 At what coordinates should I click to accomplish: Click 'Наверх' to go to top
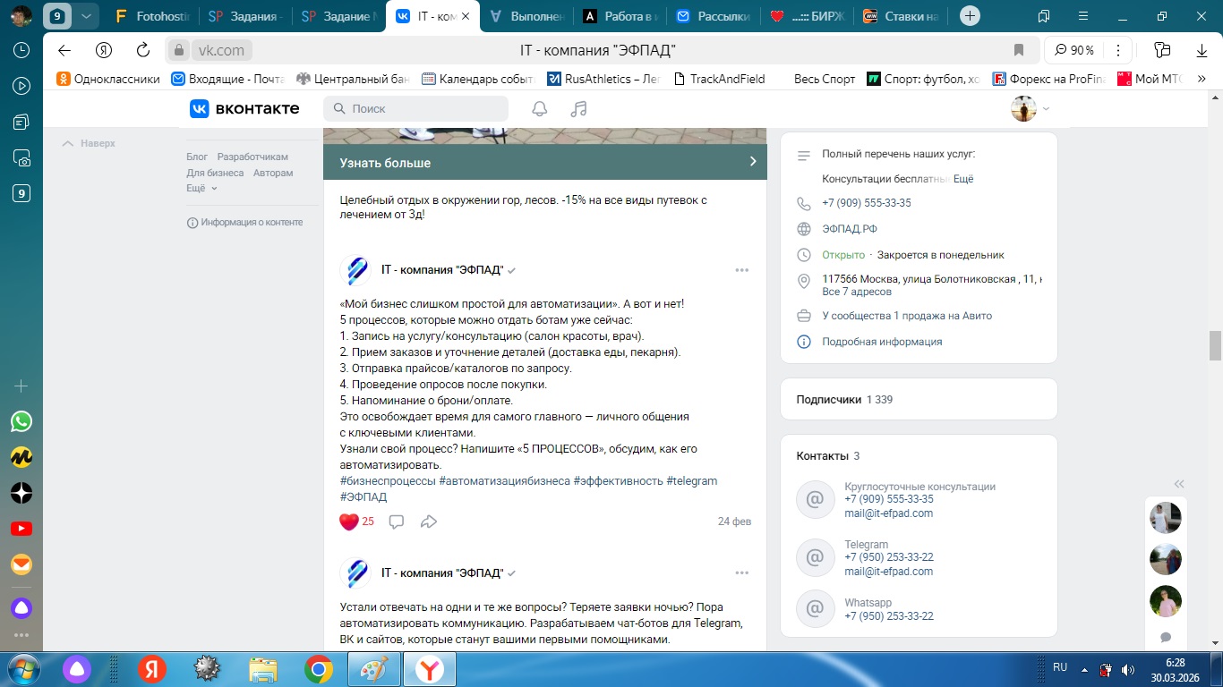coord(89,143)
